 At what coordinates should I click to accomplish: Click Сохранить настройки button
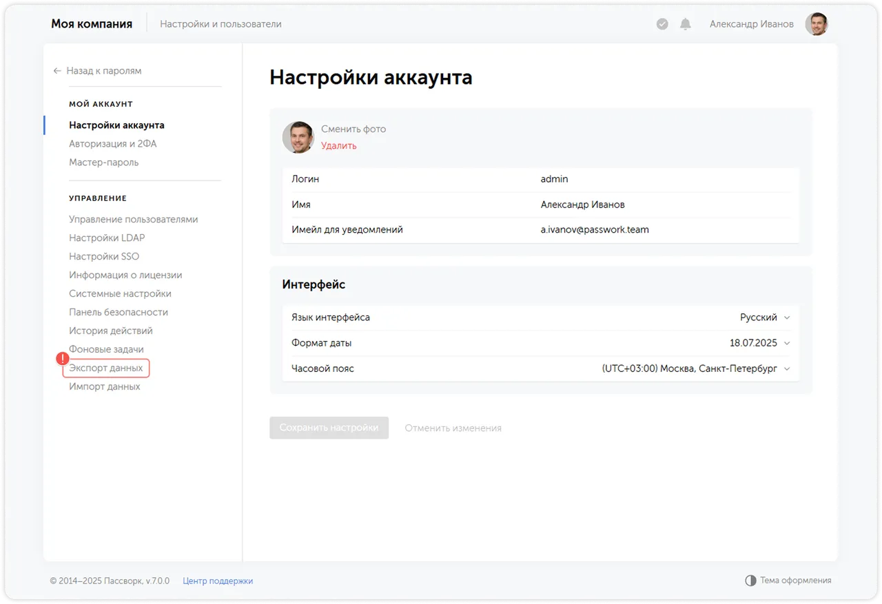click(329, 428)
